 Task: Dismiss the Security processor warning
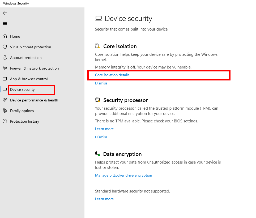(x=101, y=137)
